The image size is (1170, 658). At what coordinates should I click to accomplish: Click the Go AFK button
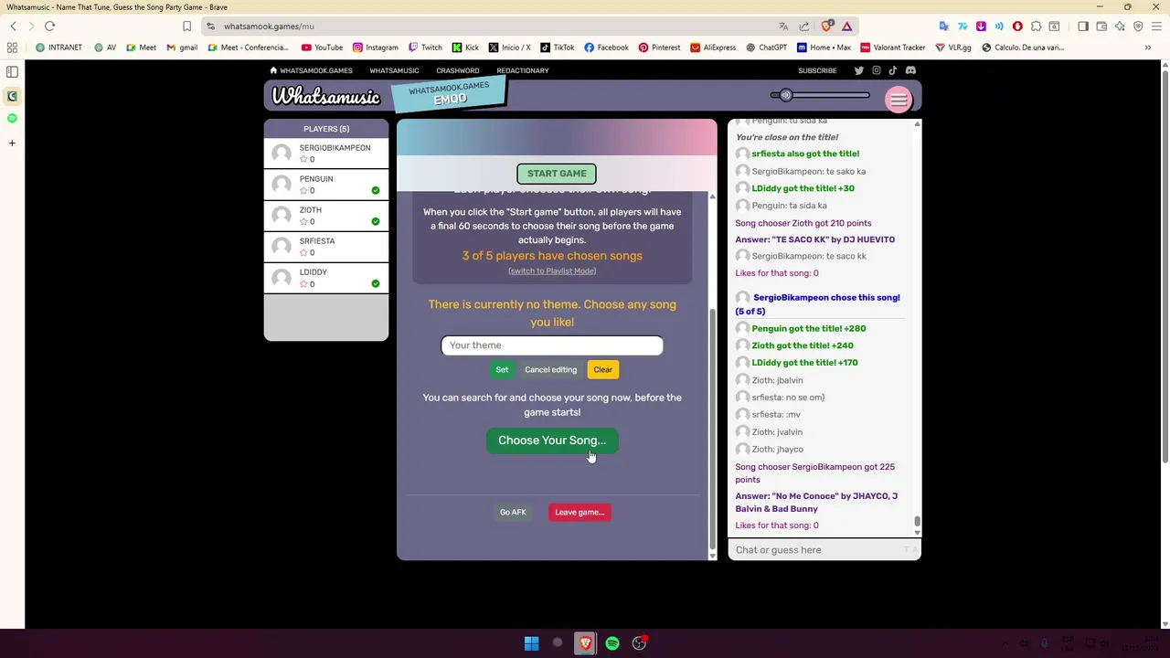pyautogui.click(x=513, y=512)
